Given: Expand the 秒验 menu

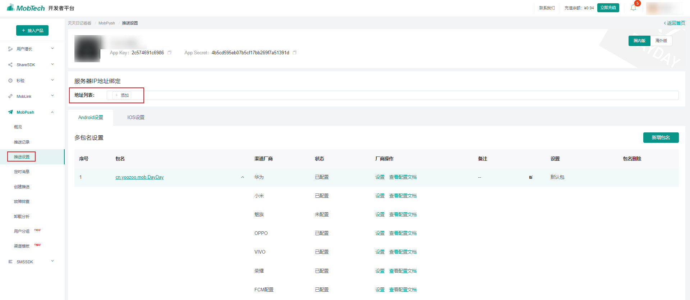Looking at the screenshot, I should 52,80.
